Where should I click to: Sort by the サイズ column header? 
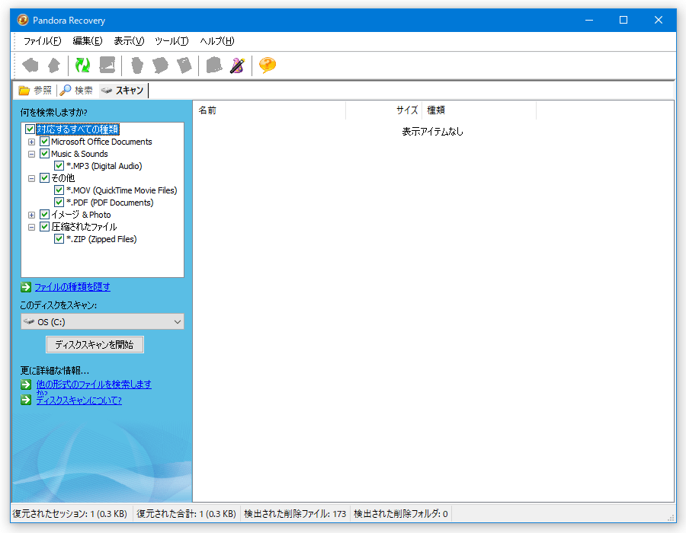(383, 110)
